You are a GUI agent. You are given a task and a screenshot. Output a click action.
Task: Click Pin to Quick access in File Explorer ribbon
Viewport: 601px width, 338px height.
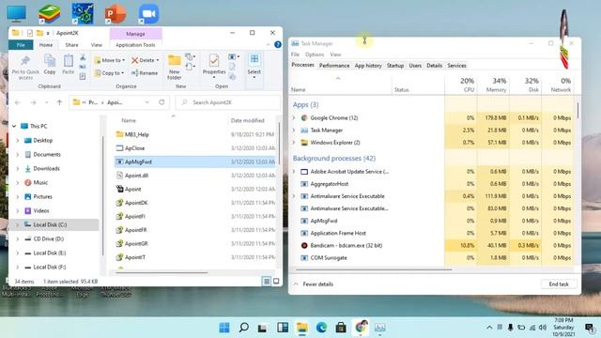click(25, 67)
